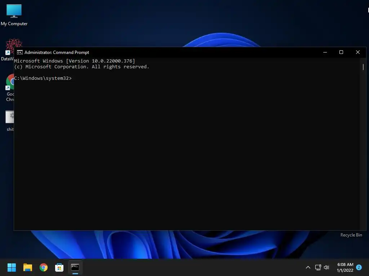Open Microsoft Store from the taskbar
The height and width of the screenshot is (276, 369).
point(59,267)
